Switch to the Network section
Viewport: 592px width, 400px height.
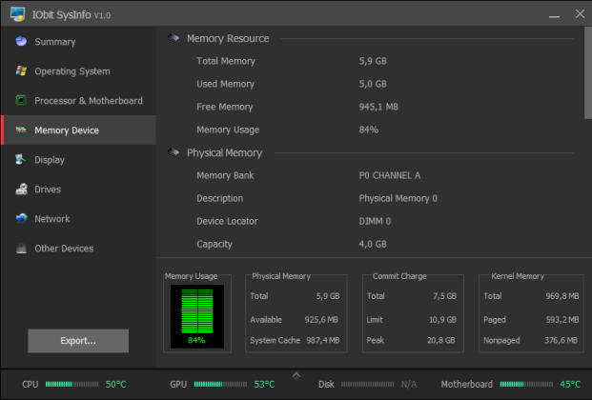pyautogui.click(x=78, y=218)
